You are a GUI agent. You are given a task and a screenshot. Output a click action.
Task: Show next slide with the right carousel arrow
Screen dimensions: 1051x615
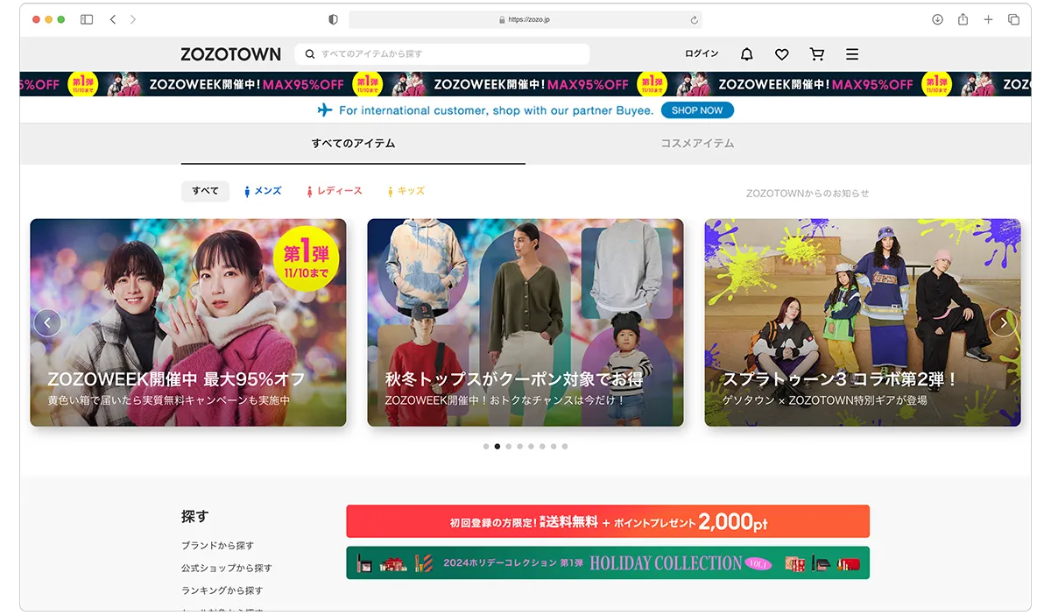[1003, 322]
